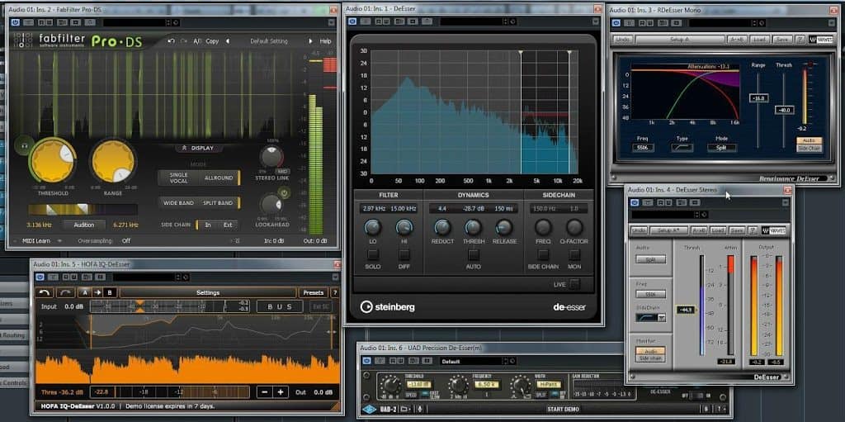Collapse the DISPLAY expander in Pro-DS
This screenshot has width=845, height=422.
pos(198,149)
